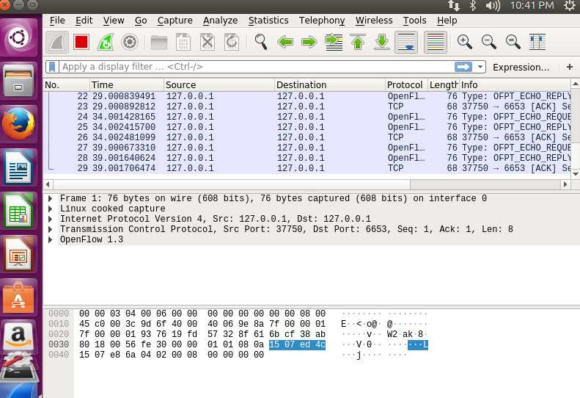Open the Statistics menu
580x398 pixels.
coord(268,21)
